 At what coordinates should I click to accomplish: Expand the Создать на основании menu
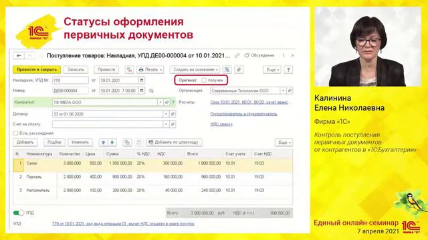pyautogui.click(x=195, y=69)
